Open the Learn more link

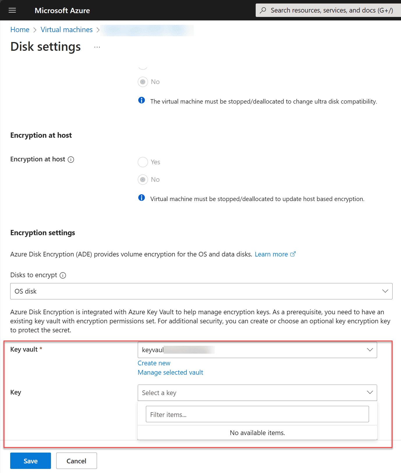click(x=271, y=254)
